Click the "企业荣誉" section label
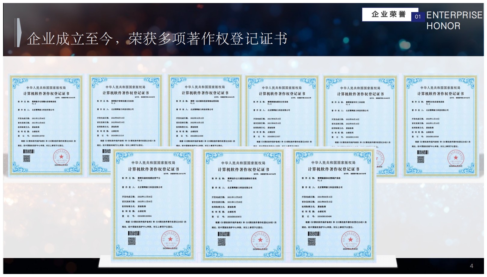 click(x=388, y=14)
